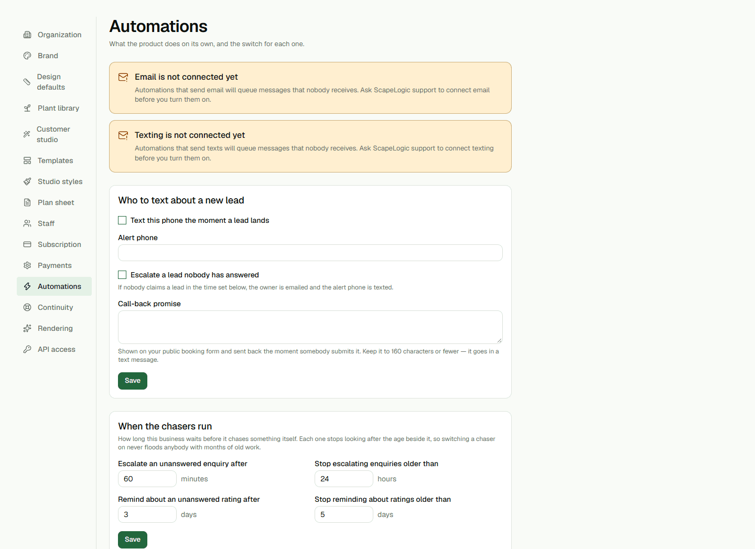This screenshot has height=549, width=755.
Task: Click the 'When the chasers run' heading
Action: (x=165, y=426)
